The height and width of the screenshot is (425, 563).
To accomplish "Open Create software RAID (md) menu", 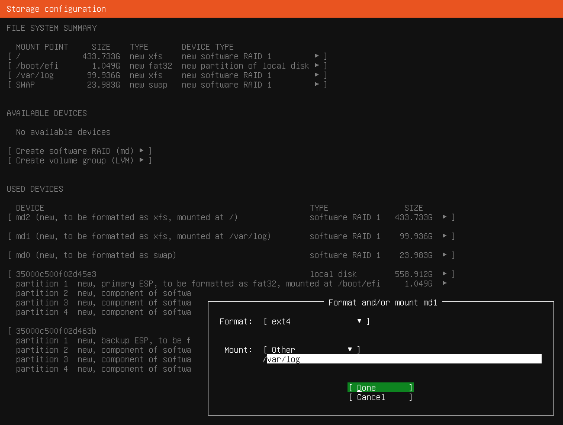I will 80,151.
